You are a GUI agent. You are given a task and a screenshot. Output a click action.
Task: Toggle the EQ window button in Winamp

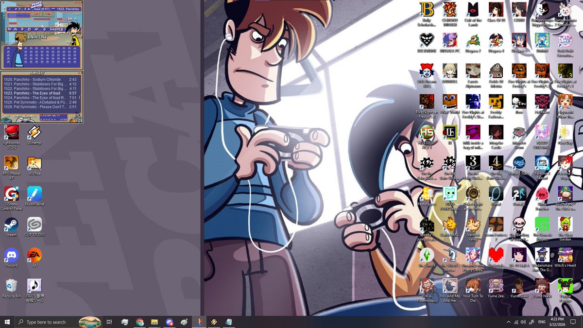pos(70,19)
